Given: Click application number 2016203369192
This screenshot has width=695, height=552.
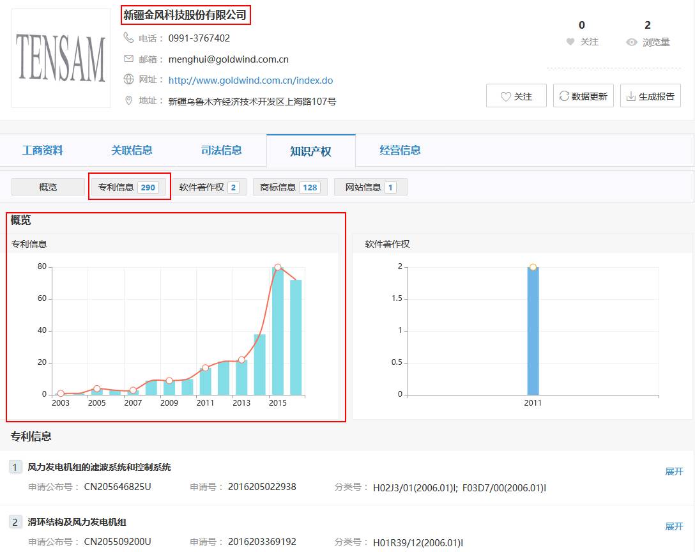Looking at the screenshot, I should tap(262, 542).
